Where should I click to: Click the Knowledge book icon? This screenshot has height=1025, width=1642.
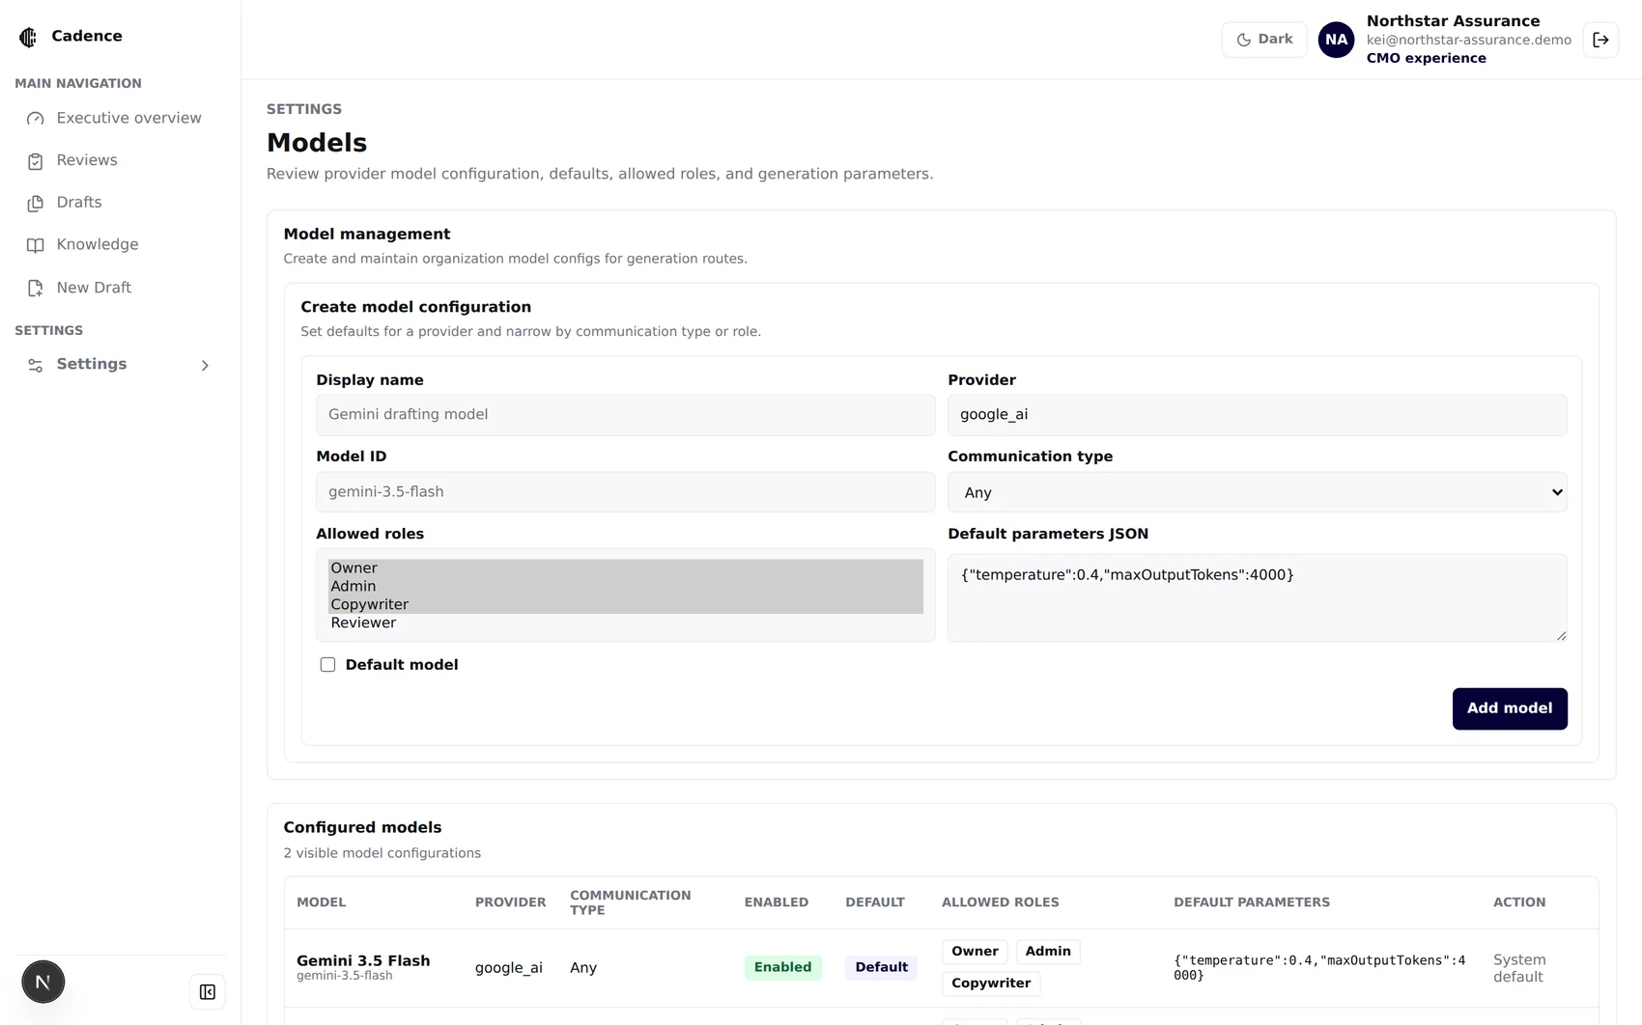pos(36,245)
